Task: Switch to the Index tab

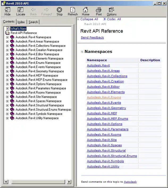Action: 21,22
